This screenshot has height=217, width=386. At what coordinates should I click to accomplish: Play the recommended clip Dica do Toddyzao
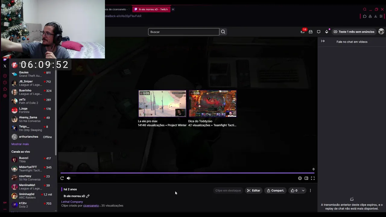(x=213, y=104)
